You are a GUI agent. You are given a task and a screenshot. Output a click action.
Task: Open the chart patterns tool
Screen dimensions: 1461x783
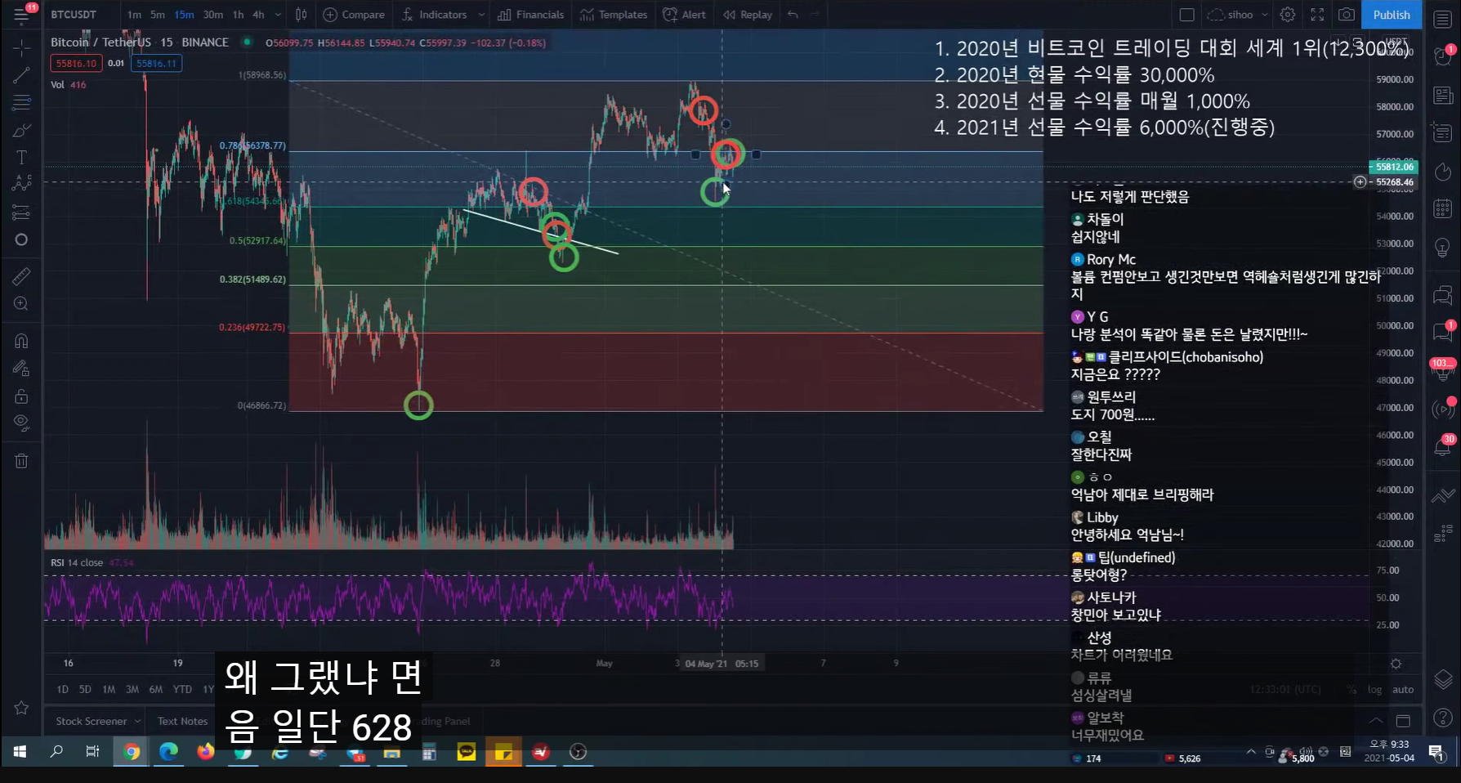tap(21, 183)
